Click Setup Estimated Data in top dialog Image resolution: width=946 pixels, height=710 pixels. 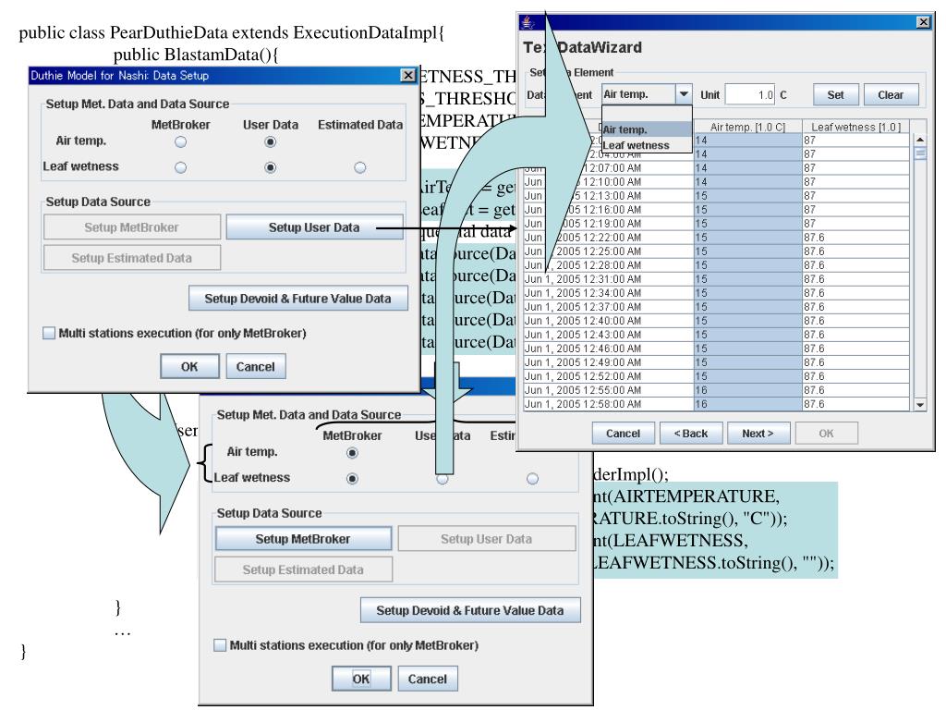pos(131,259)
